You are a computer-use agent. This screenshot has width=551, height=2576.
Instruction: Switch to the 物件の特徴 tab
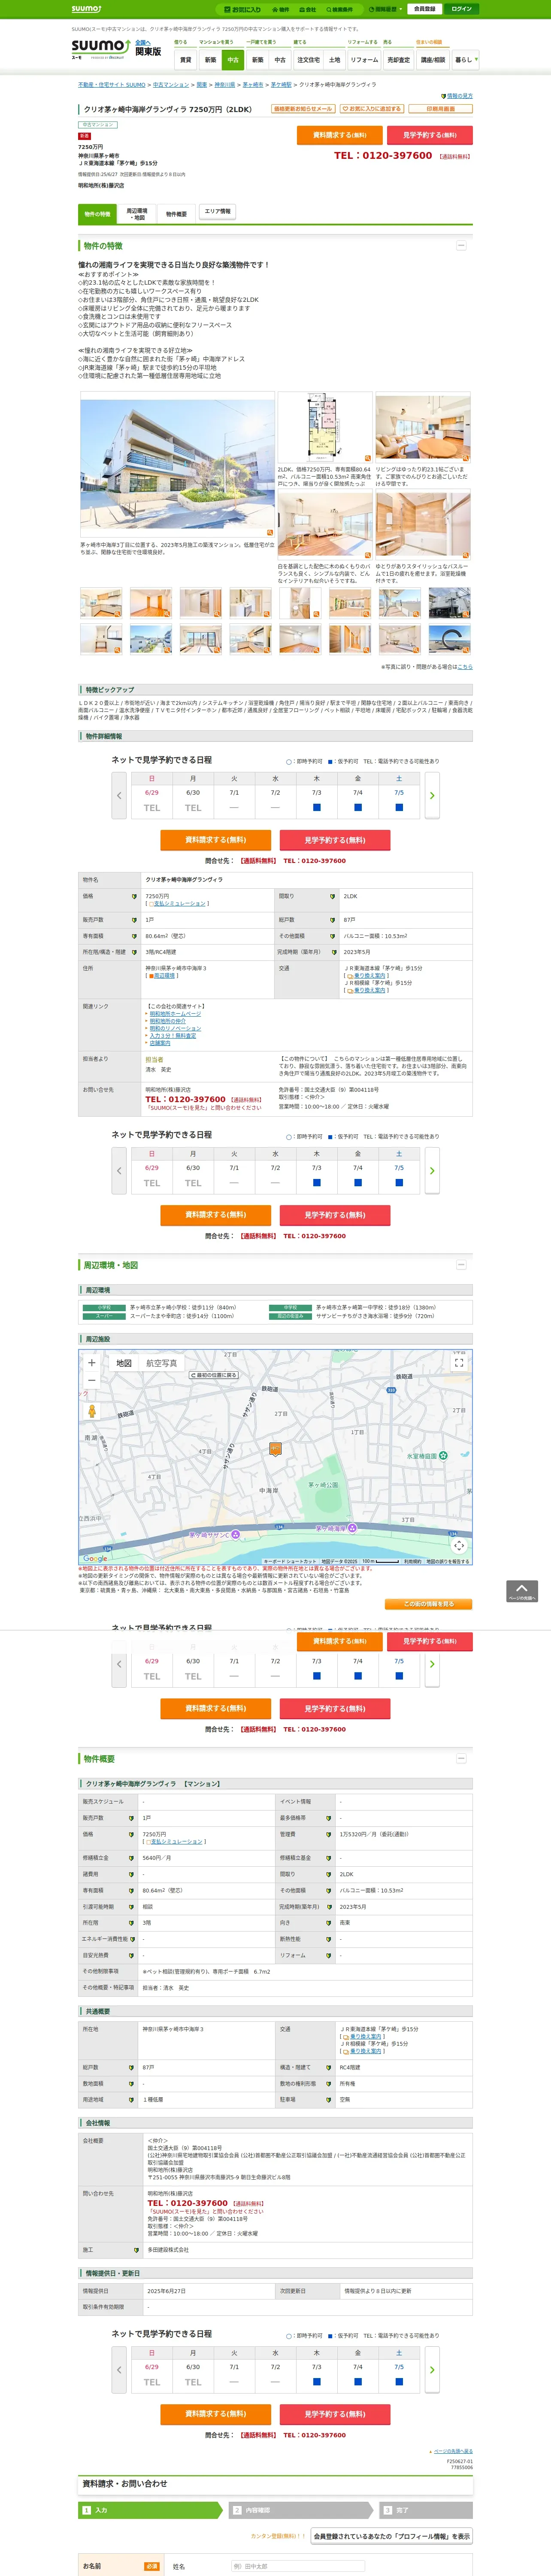tap(97, 214)
